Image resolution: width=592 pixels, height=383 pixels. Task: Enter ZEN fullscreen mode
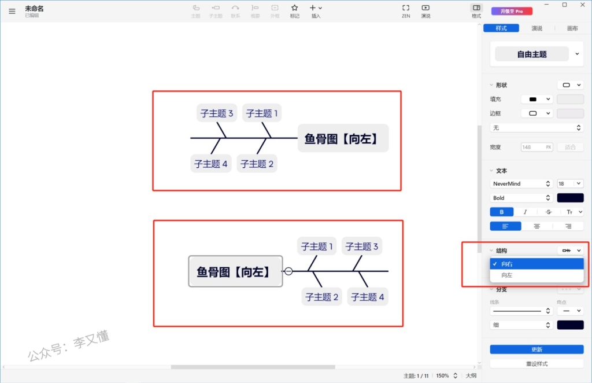point(406,8)
